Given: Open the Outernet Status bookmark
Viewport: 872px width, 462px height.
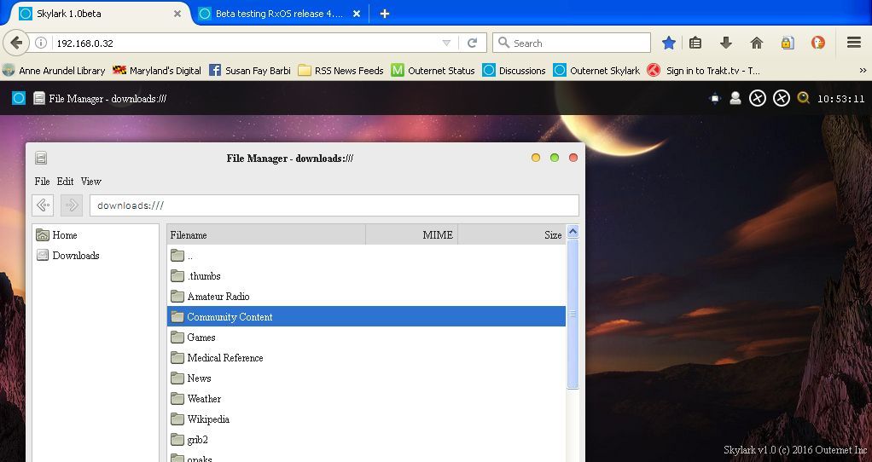Looking at the screenshot, I should [x=433, y=71].
